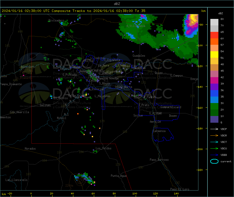
Task: Click the E_Escorial location label
Action: [x=96, y=89]
